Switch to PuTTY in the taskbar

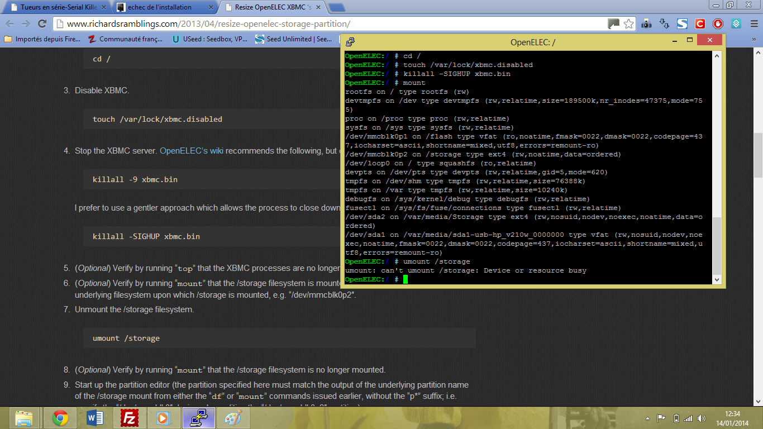tap(198, 418)
